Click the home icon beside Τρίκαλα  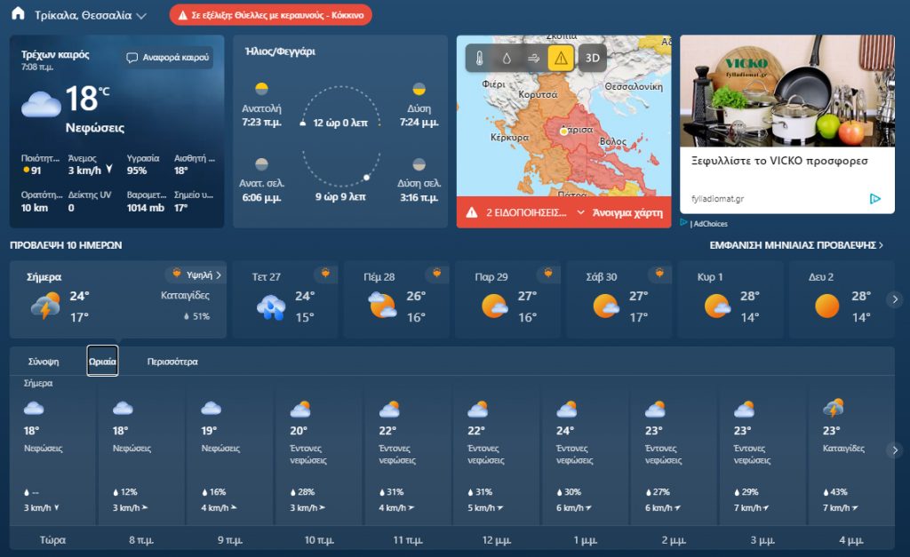(x=18, y=14)
